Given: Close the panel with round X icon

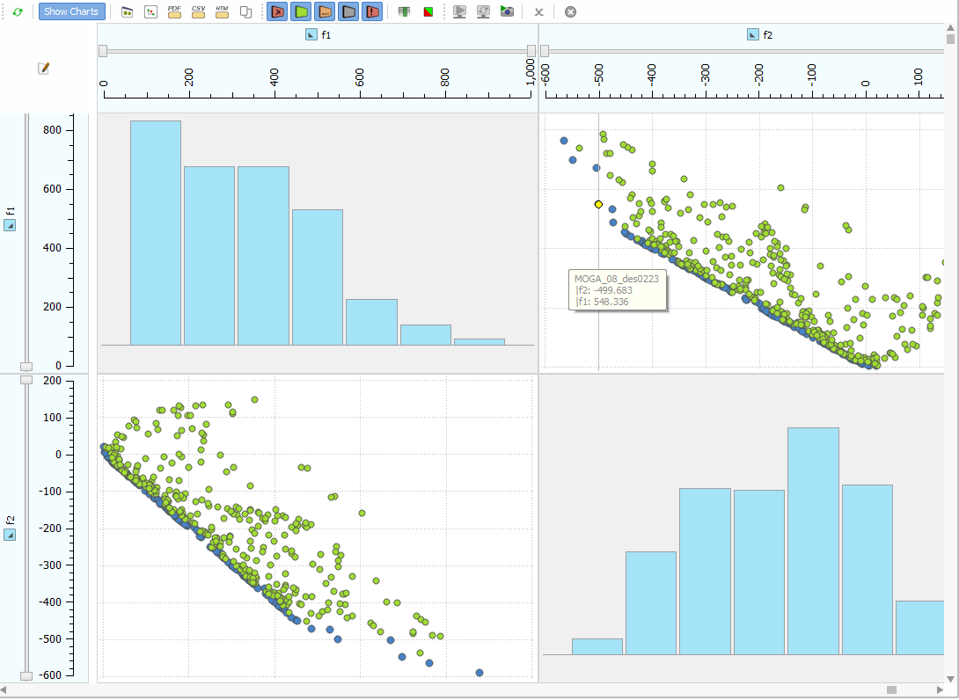Looking at the screenshot, I should (570, 11).
